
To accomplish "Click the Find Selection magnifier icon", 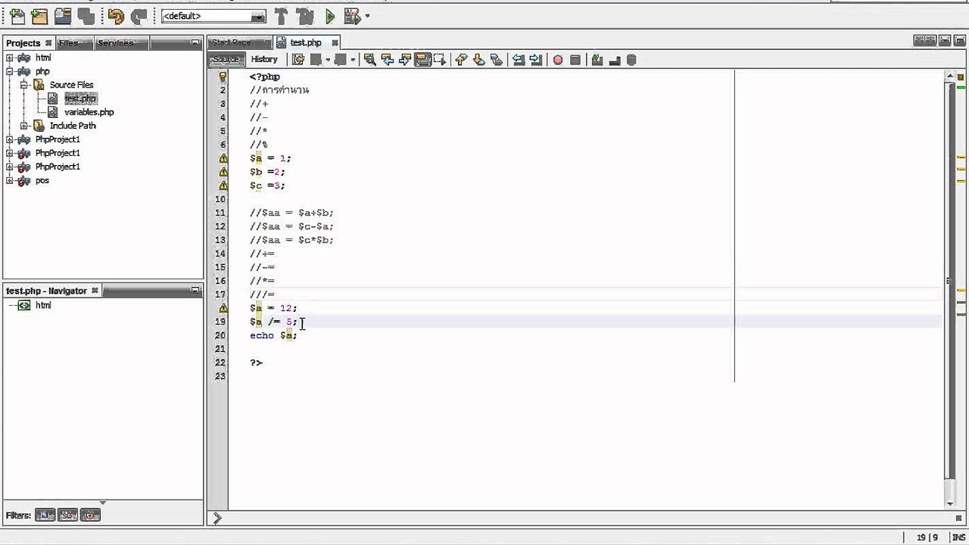I will coord(369,60).
